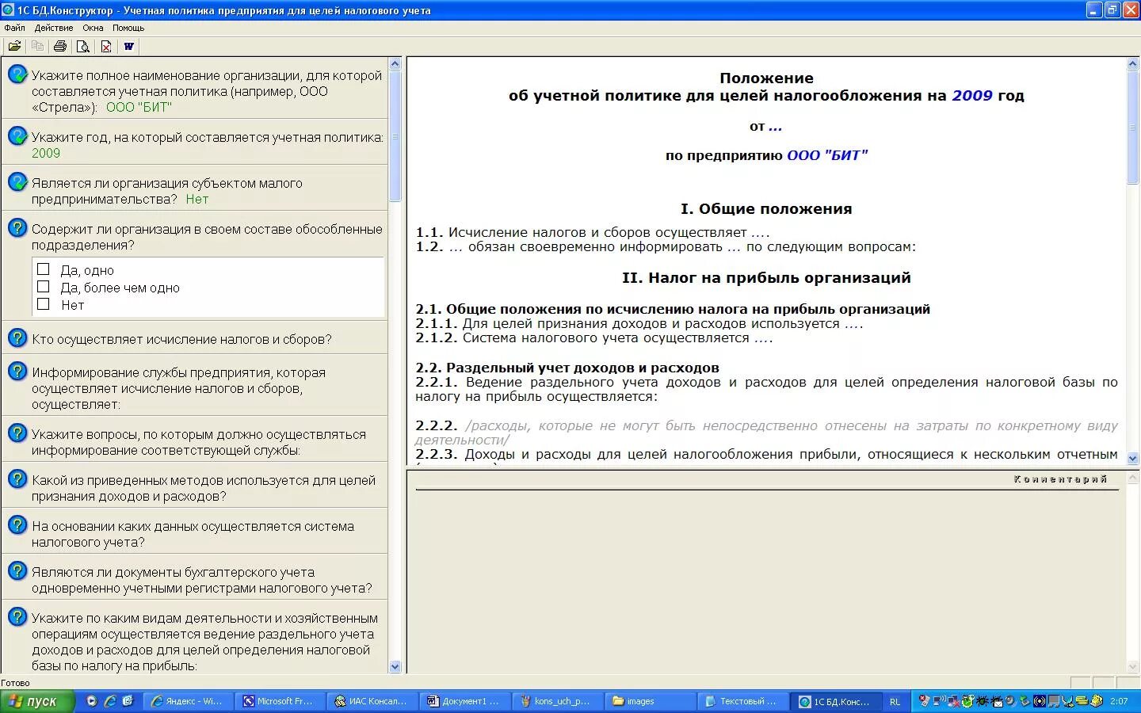This screenshot has height=713, width=1141.
Task: Open Print Preview from the toolbar
Action: (82, 46)
